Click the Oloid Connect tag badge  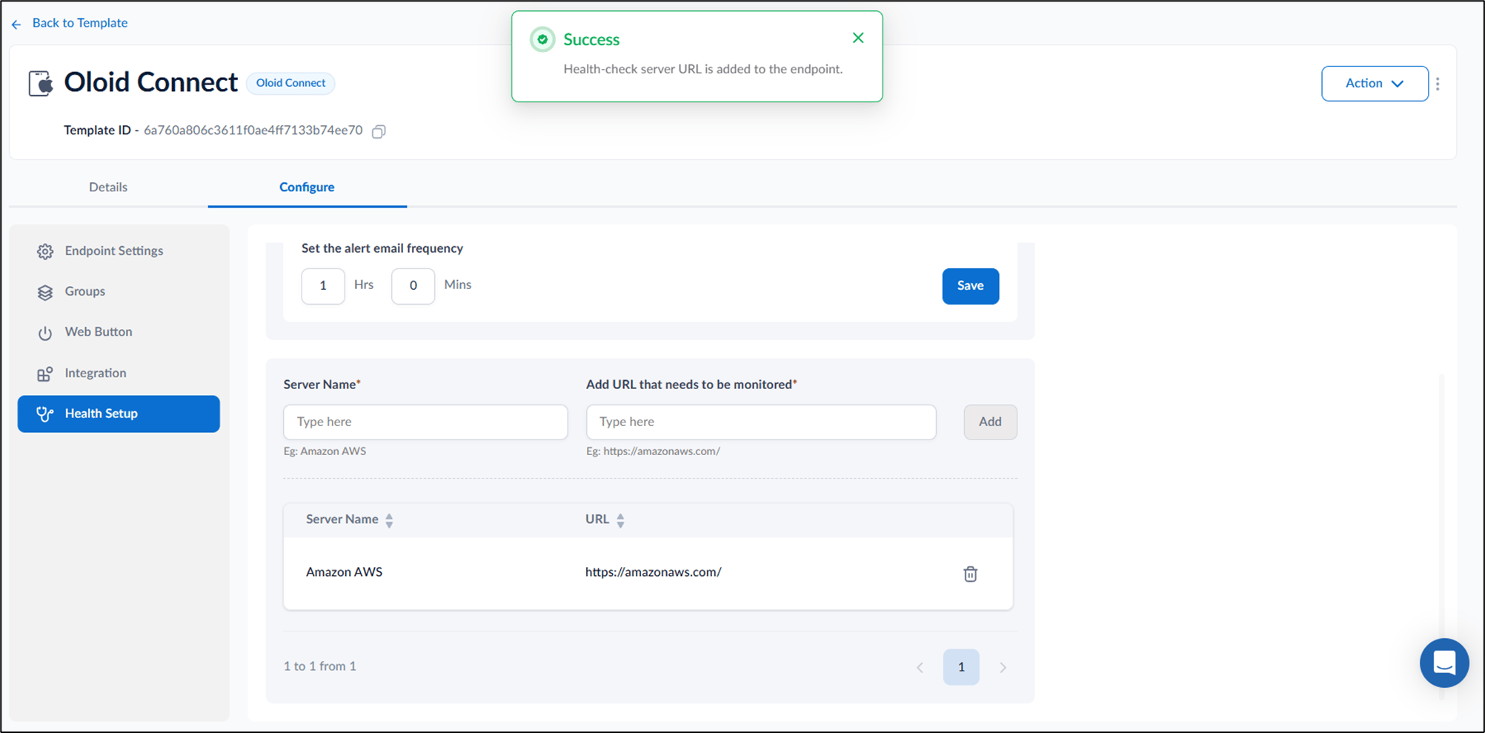[290, 83]
